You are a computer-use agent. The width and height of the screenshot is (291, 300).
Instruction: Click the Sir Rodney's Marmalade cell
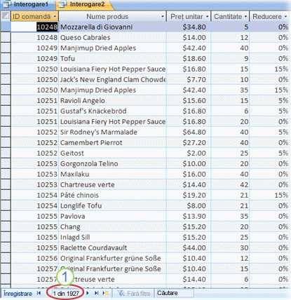[112, 132]
